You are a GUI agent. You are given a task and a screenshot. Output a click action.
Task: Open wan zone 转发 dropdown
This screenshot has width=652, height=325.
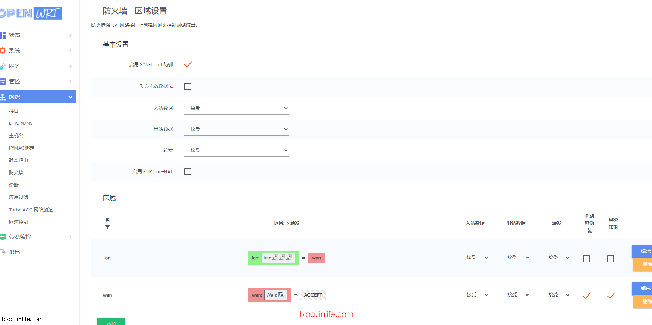557,295
